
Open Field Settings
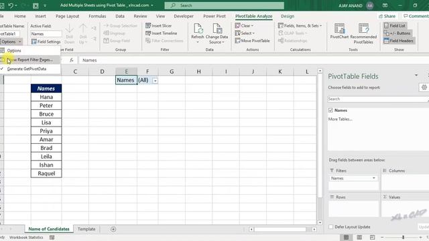46,42
